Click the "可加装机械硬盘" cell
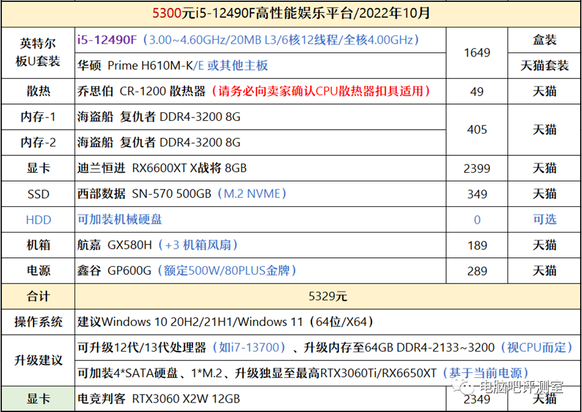582x412 pixels. [x=260, y=220]
